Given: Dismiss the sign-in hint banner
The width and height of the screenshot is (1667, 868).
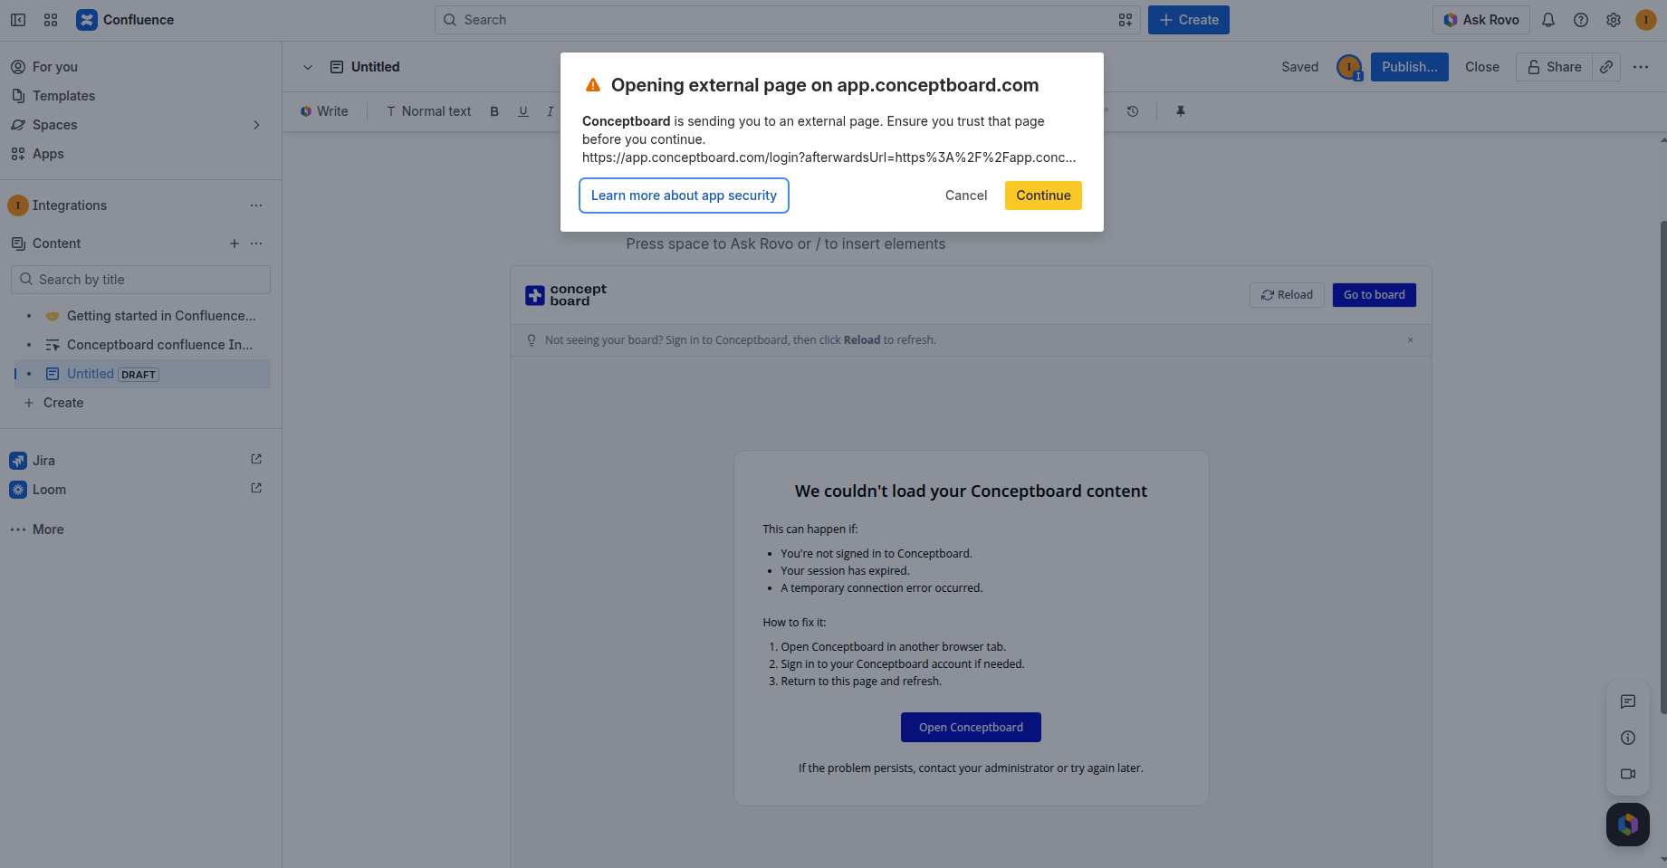Looking at the screenshot, I should [1410, 340].
